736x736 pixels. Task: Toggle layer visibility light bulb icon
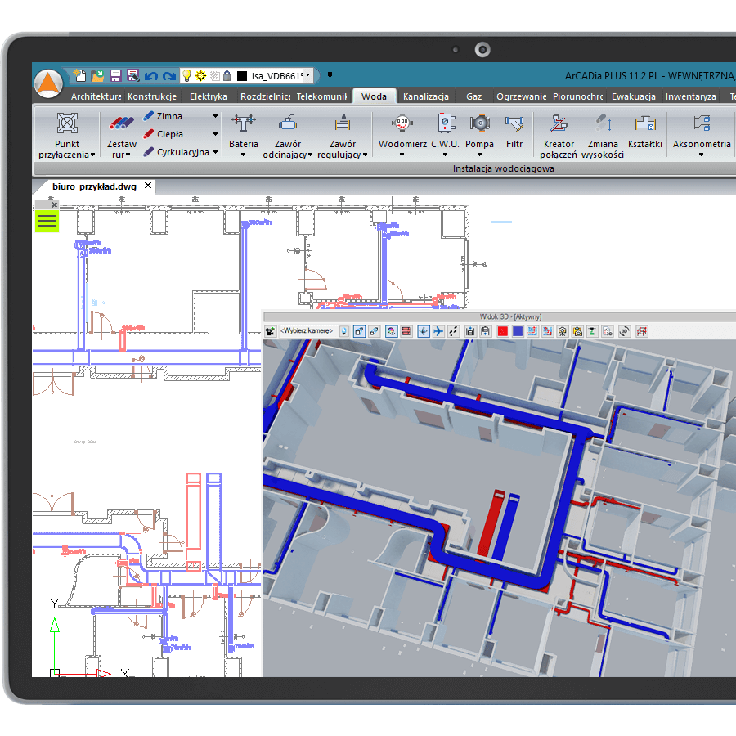[186, 75]
